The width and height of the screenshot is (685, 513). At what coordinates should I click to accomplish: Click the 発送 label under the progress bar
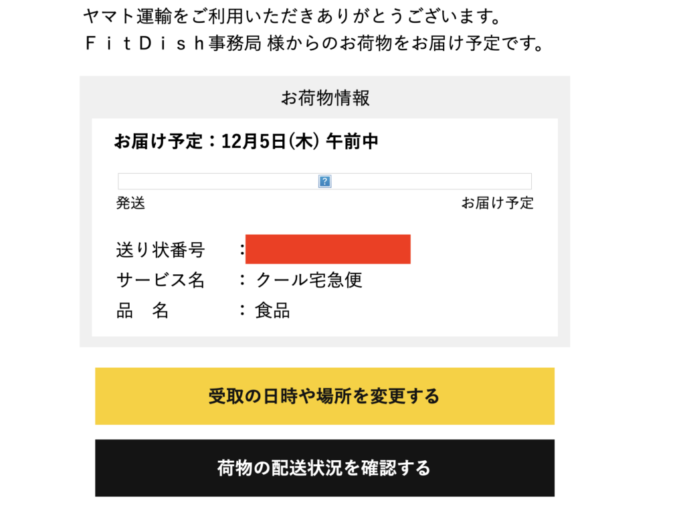[130, 203]
